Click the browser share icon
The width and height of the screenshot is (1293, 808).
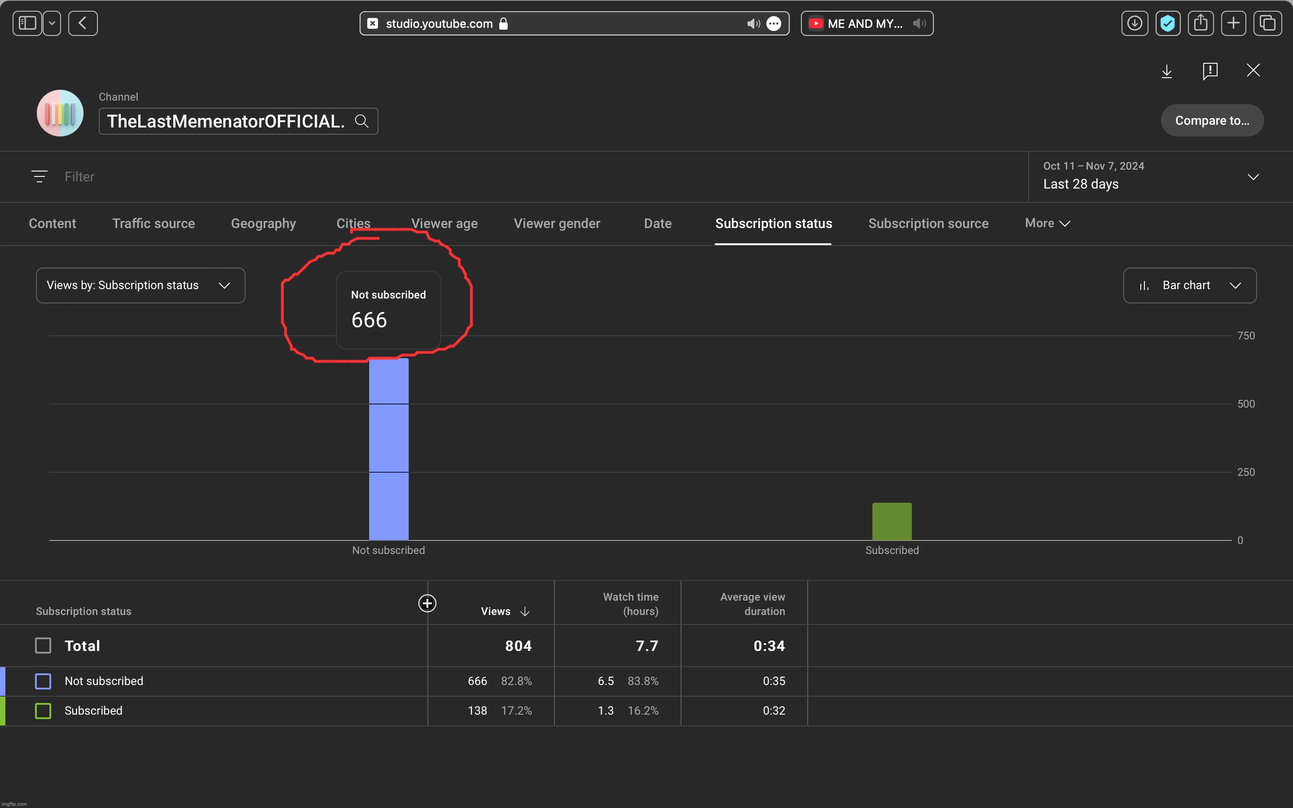(x=1201, y=23)
